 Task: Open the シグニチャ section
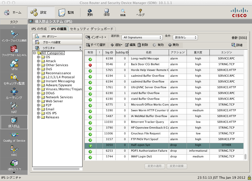pyautogui.click(x=57, y=48)
